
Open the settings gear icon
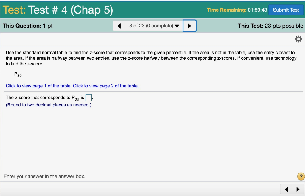click(298, 39)
